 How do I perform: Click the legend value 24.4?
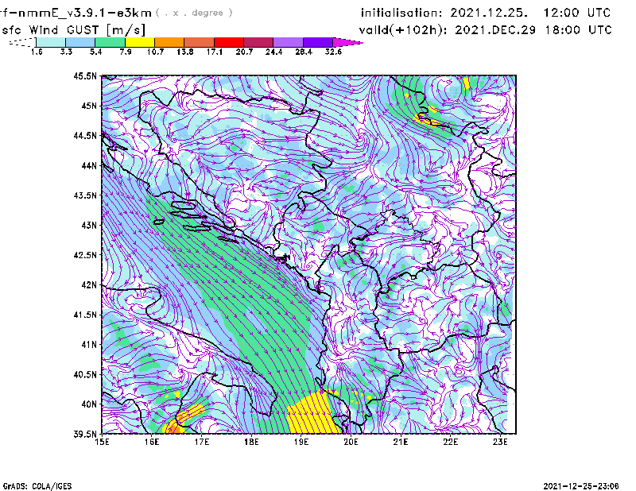point(273,52)
